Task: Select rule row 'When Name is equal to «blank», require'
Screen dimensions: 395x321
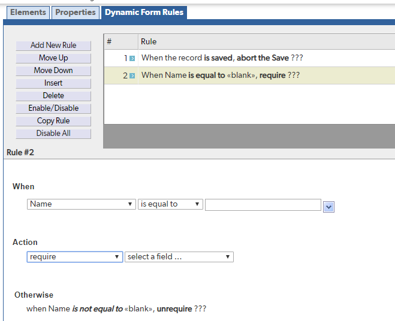Action: coord(249,75)
